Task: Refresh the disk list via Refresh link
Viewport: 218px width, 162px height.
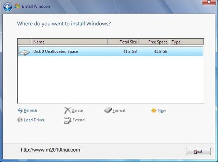Action: coord(30,111)
